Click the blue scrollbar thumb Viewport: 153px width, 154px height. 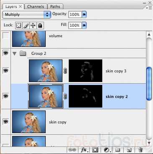coord(149,84)
